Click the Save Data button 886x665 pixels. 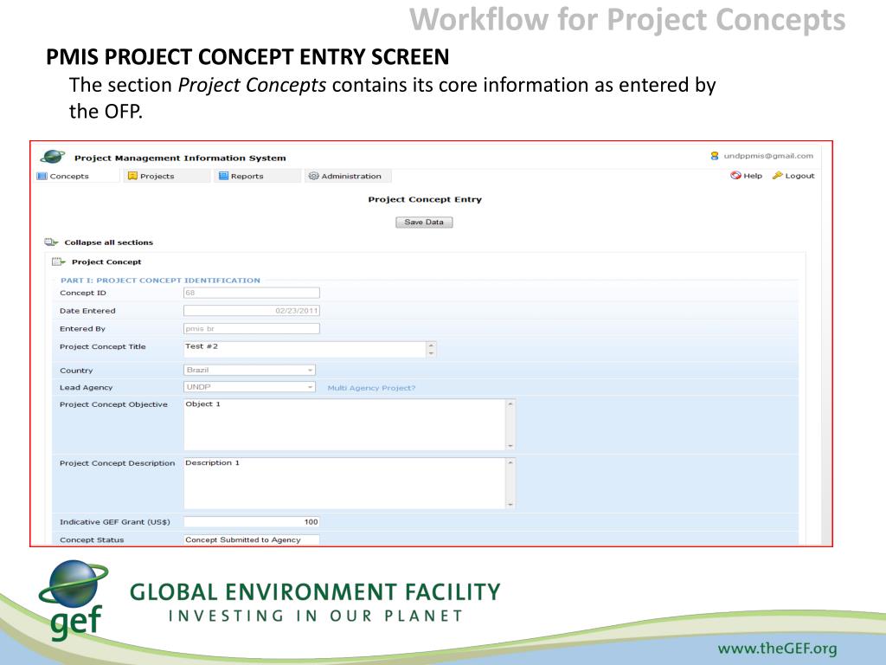click(x=424, y=223)
